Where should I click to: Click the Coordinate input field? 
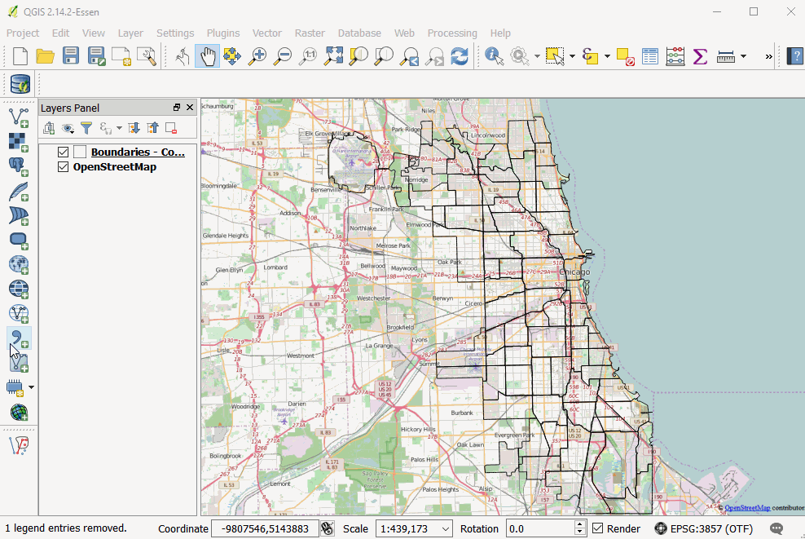(x=265, y=528)
